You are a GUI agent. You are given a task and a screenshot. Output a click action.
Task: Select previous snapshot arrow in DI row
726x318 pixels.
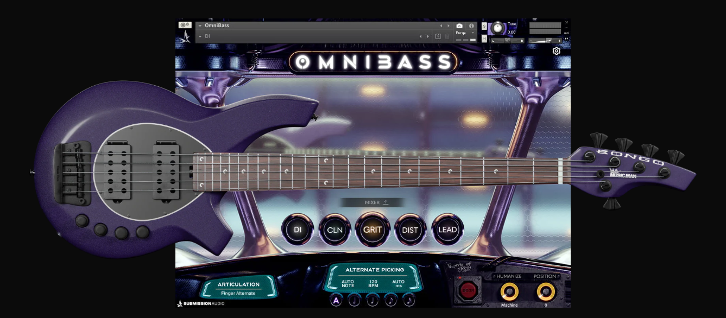click(x=420, y=36)
